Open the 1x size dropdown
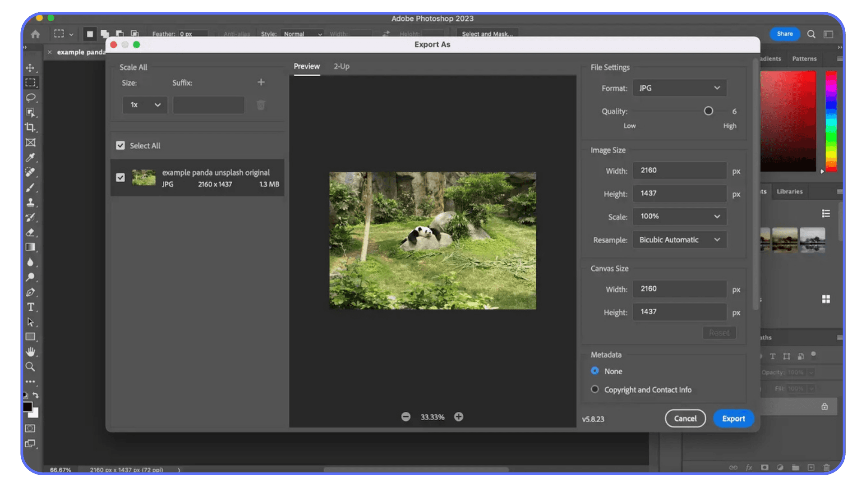The width and height of the screenshot is (866, 487). (145, 105)
